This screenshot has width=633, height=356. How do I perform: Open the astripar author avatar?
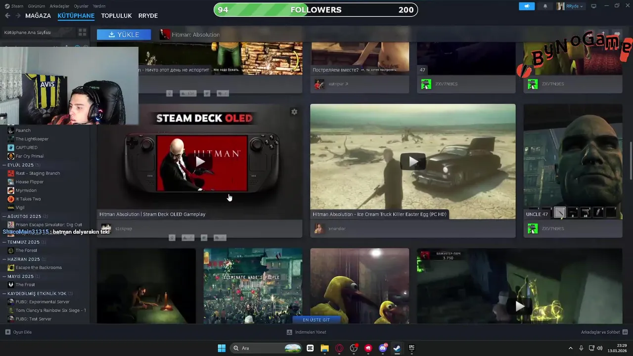(319, 84)
